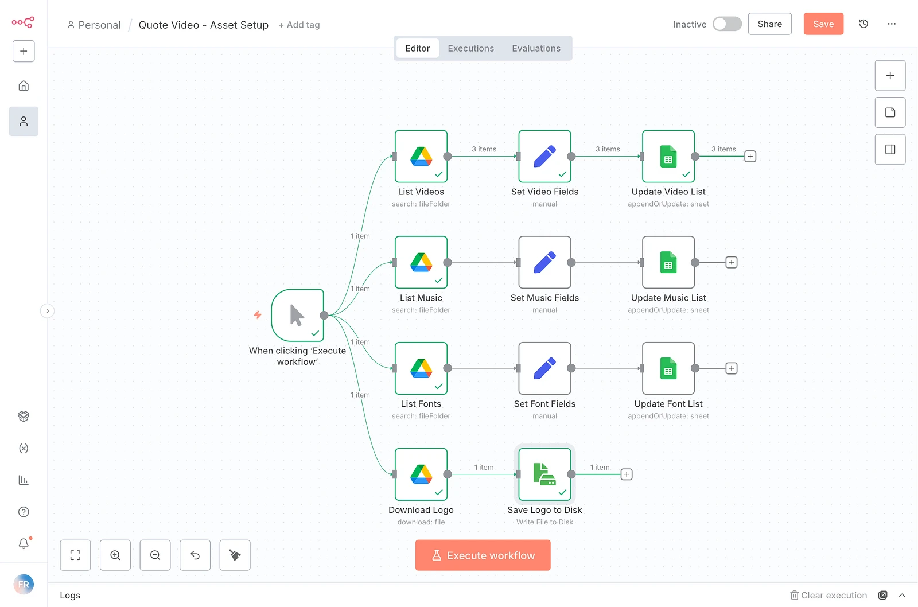The width and height of the screenshot is (918, 607).
Task: Click the Share button
Action: 770,24
